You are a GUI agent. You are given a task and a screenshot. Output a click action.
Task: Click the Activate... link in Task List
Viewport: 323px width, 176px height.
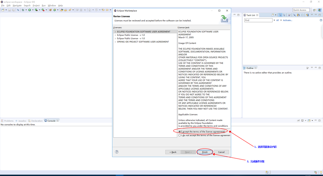click(x=287, y=20)
